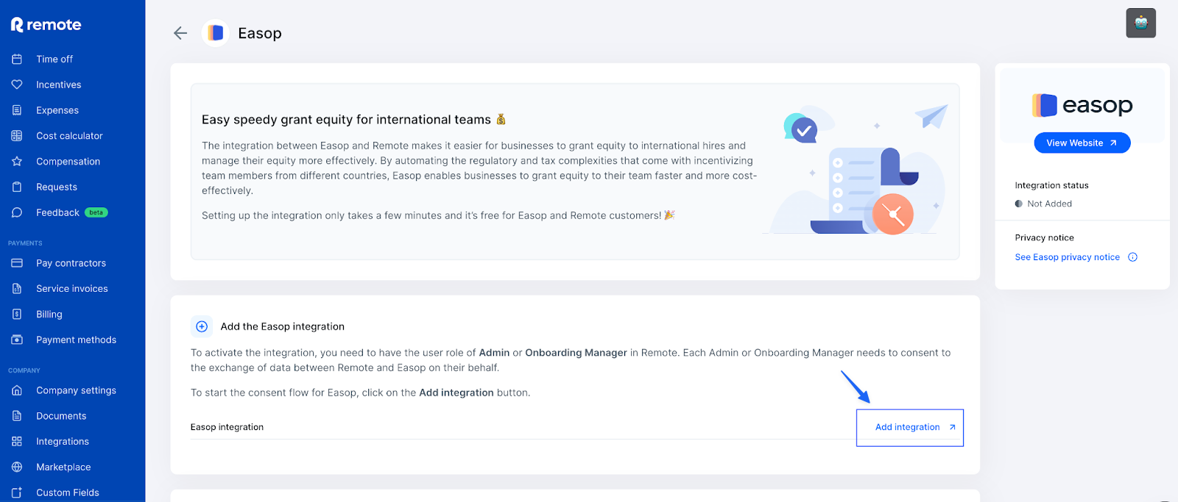The width and height of the screenshot is (1178, 502).
Task: Switch to the Integrations section
Action: (x=63, y=441)
